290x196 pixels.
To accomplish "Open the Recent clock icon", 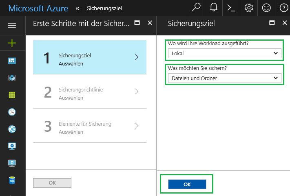I will pyautogui.click(x=12, y=112).
